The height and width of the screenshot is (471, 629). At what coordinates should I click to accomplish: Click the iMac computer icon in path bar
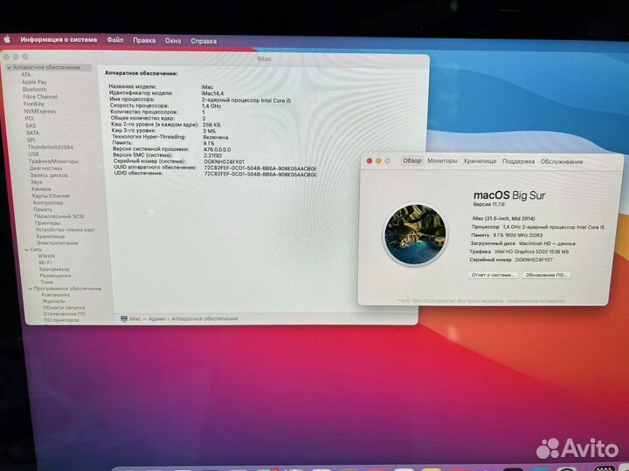click(124, 319)
